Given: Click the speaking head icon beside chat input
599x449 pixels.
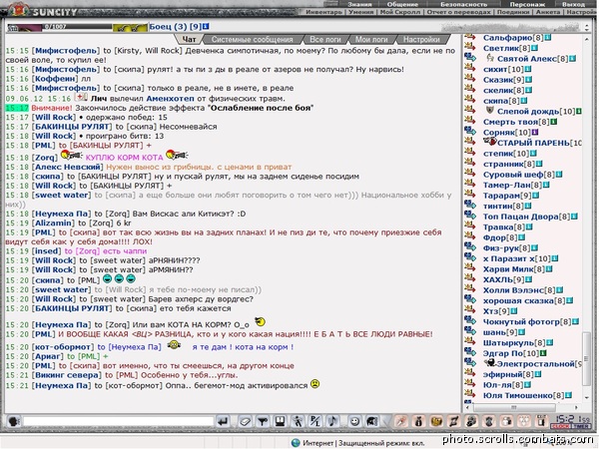Looking at the screenshot, I should [14, 421].
